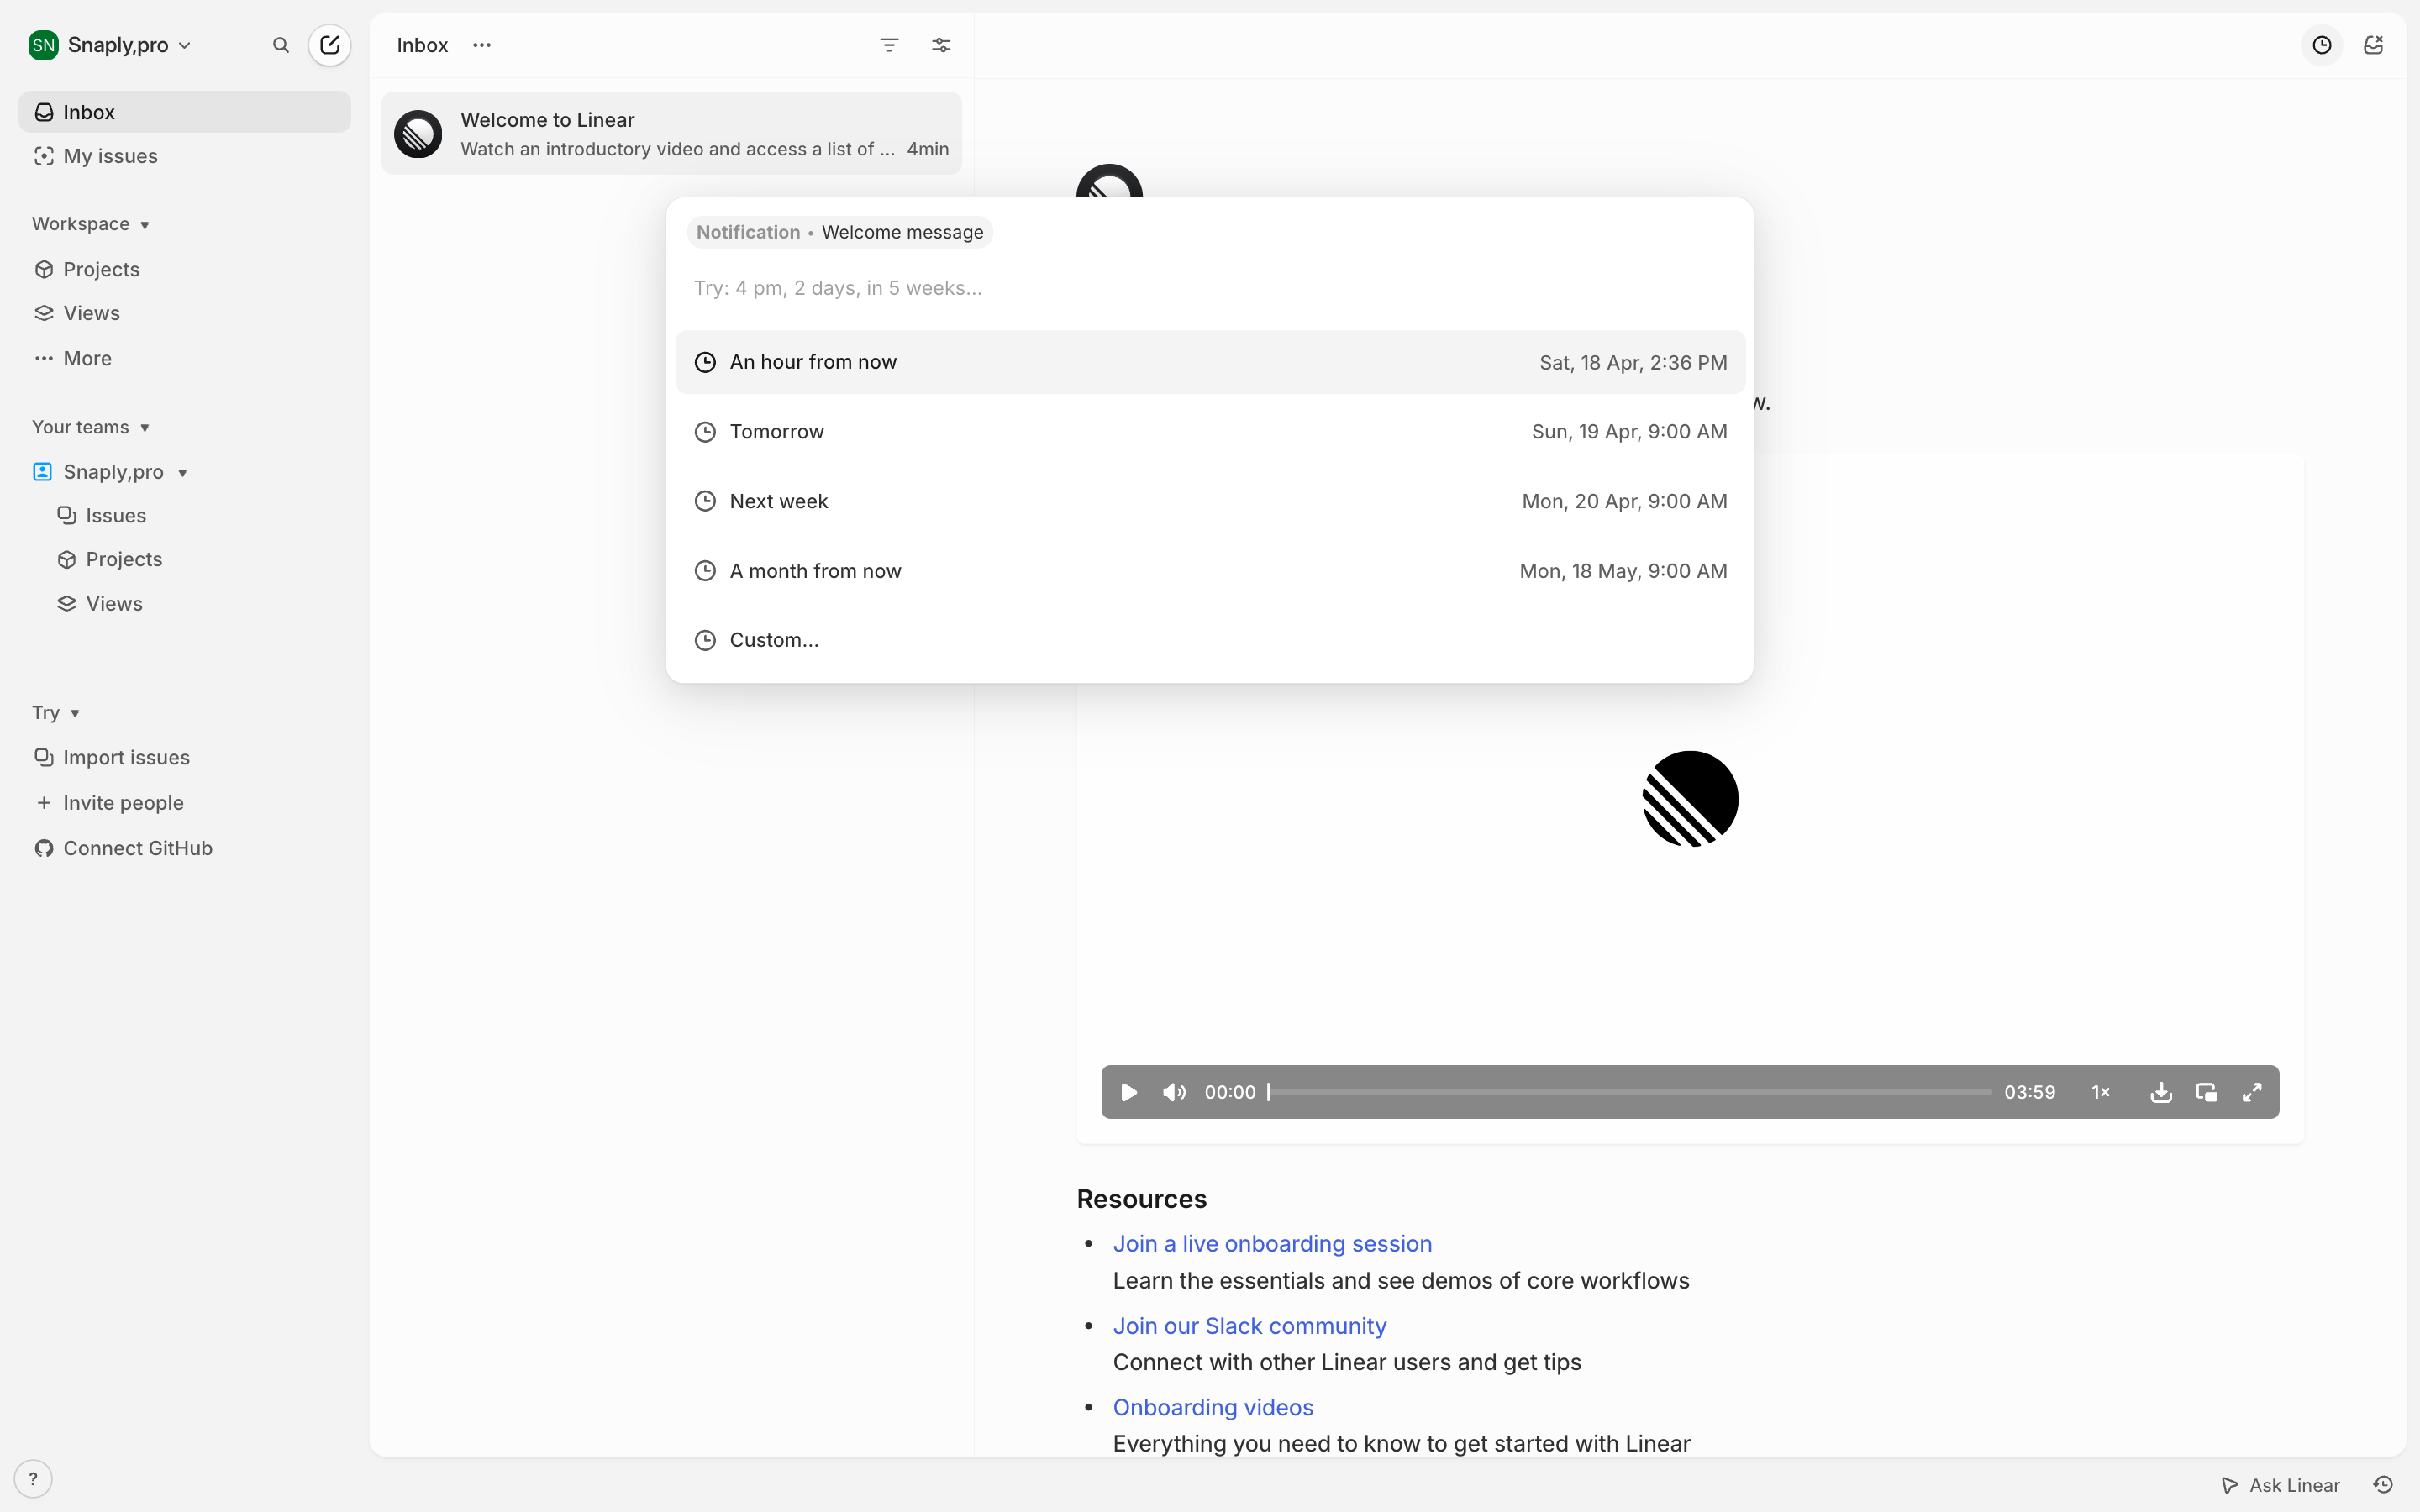Viewport: 2420px width, 1512px height.
Task: Click the compose new issue icon
Action: (330, 45)
